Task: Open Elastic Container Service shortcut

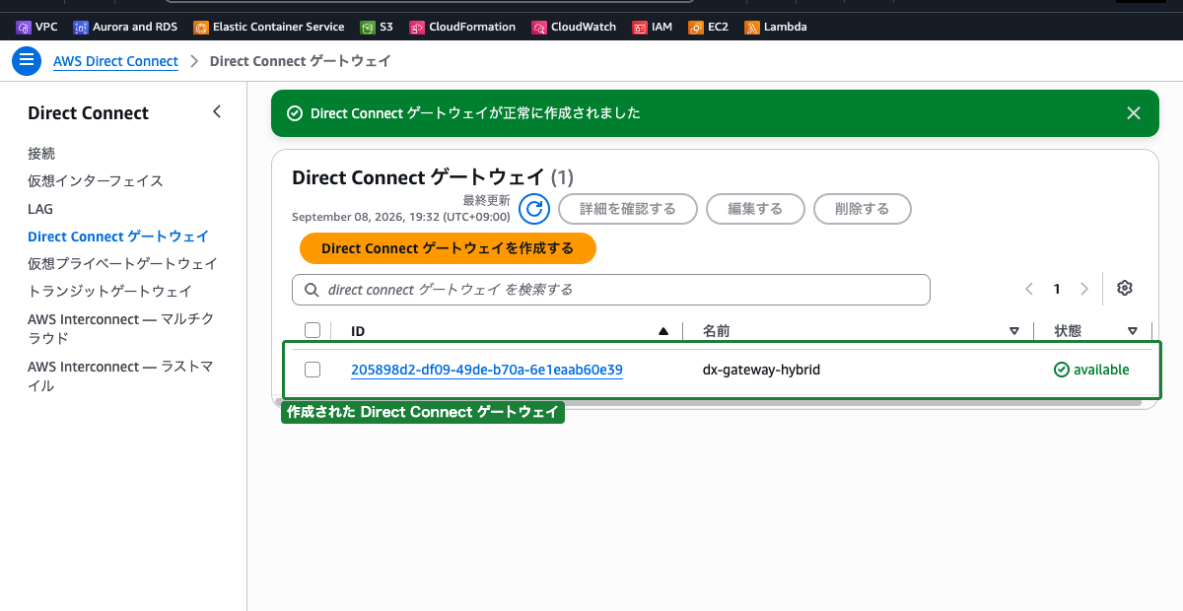Action: coord(269,27)
